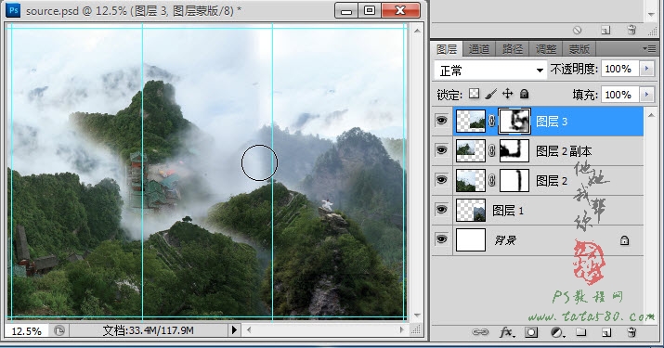The width and height of the screenshot is (664, 348).
Task: Lock all padlock icon next to 锁定
Action: pyautogui.click(x=525, y=94)
